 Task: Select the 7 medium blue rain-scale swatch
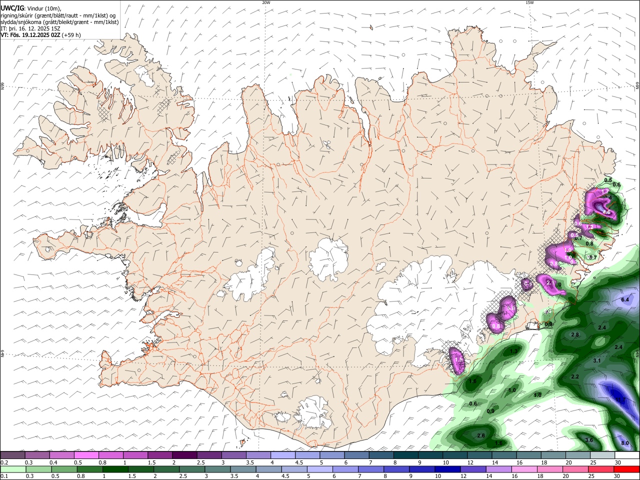click(x=371, y=469)
